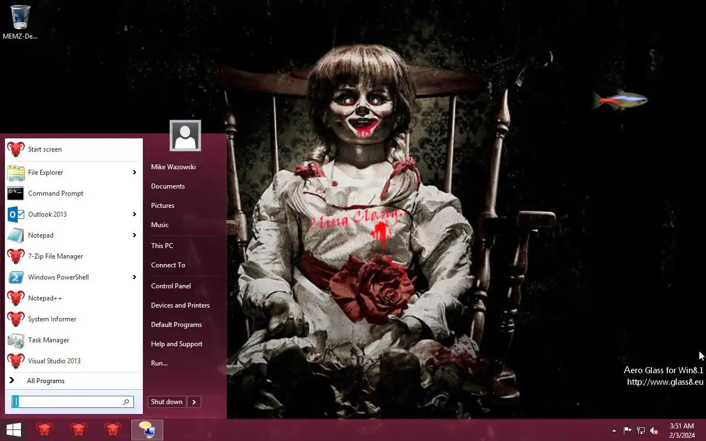706x441 pixels.
Task: Click the search magnifier icon in Start menu
Action: pyautogui.click(x=126, y=402)
